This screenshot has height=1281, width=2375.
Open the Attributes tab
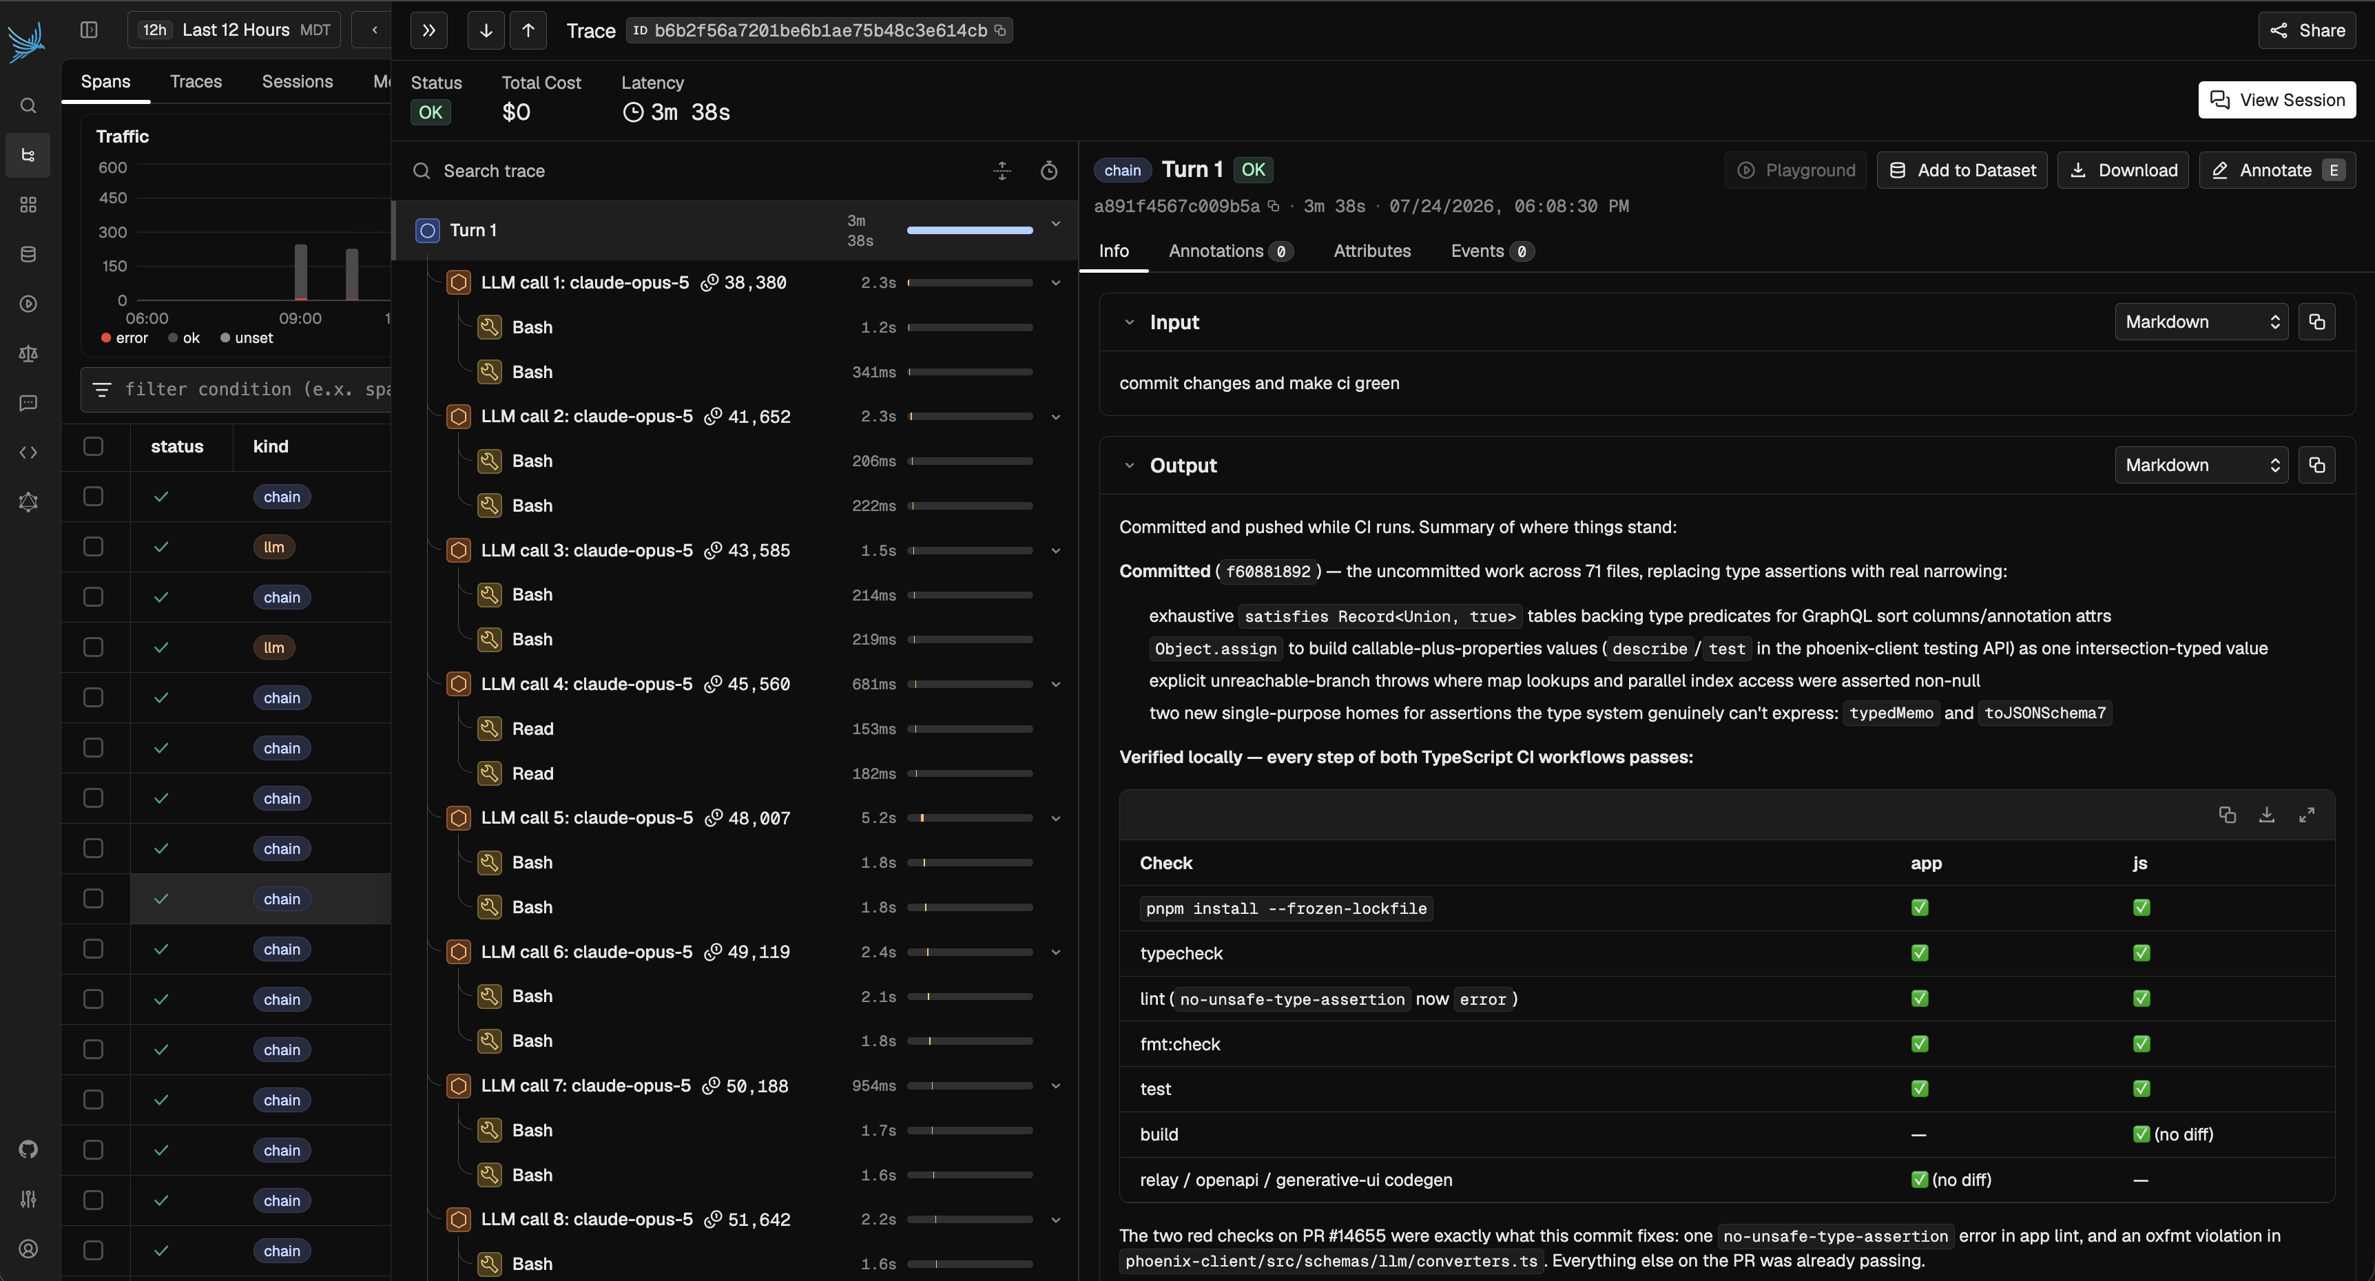point(1372,251)
